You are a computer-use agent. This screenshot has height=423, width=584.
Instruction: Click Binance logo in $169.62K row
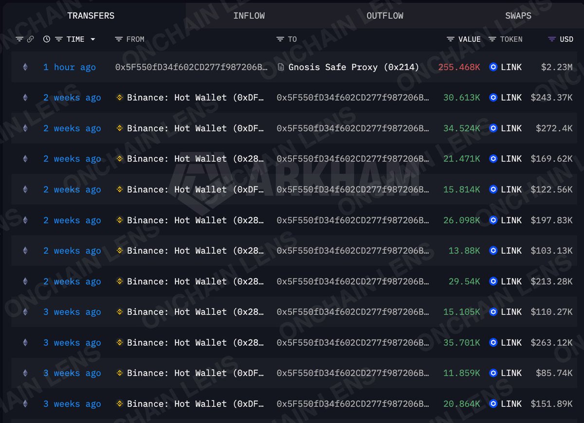pyautogui.click(x=120, y=159)
